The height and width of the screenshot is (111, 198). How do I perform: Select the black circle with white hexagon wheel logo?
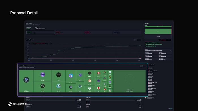(42, 86)
